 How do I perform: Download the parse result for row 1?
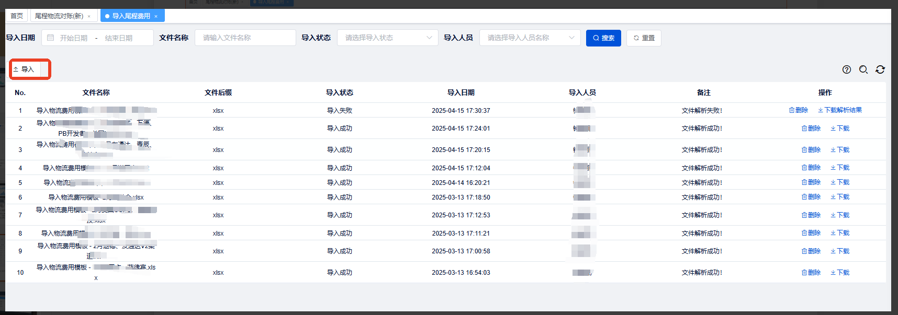(x=840, y=110)
